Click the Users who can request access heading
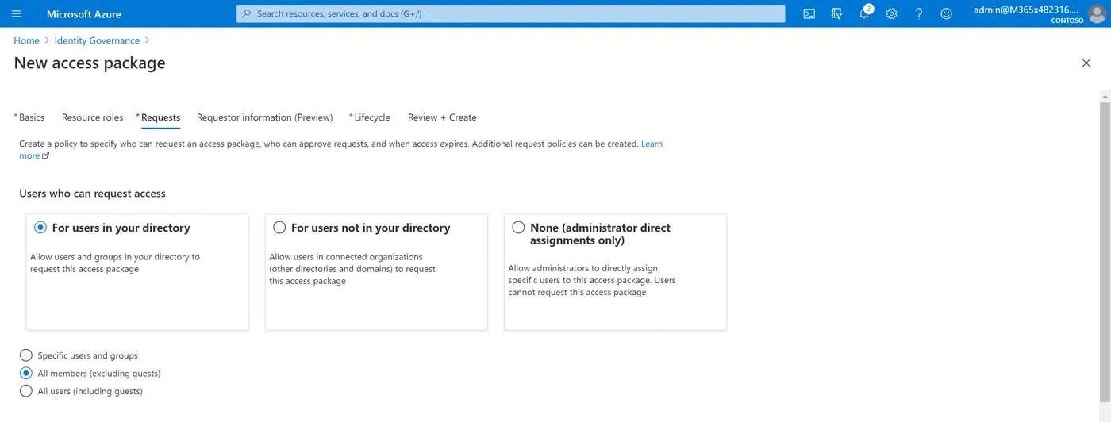The image size is (1111, 422). (x=92, y=194)
